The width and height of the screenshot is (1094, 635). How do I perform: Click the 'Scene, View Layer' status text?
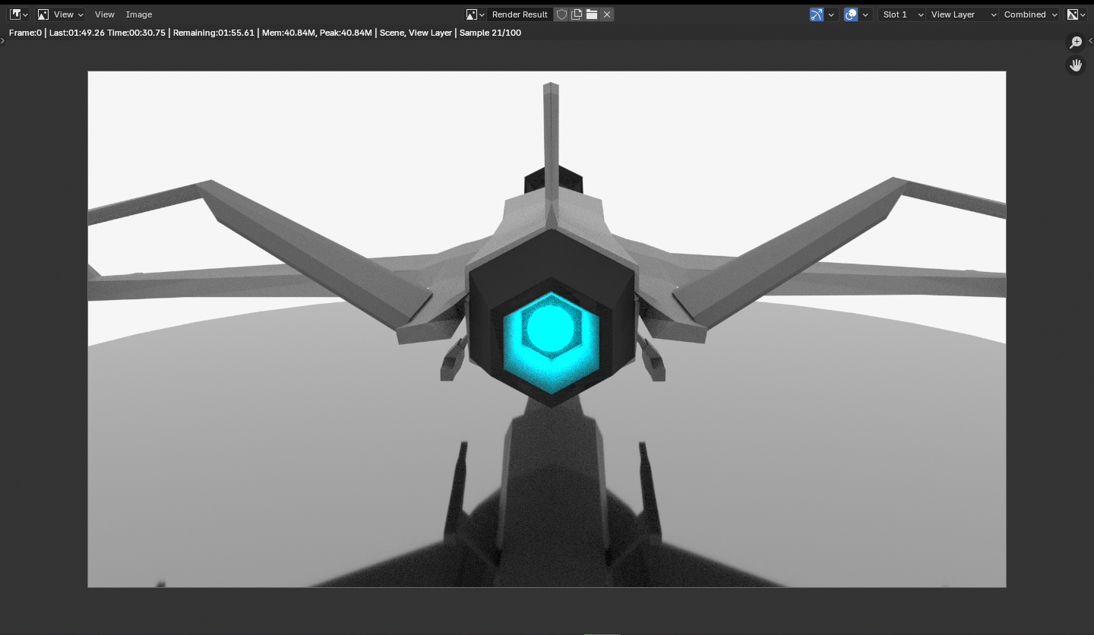coord(416,33)
